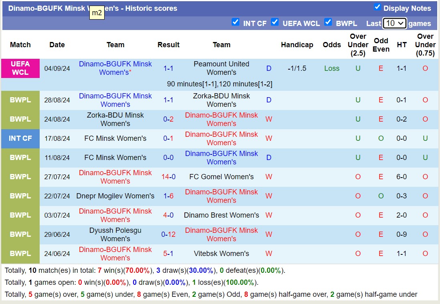440x304 pixels.
Task: Select Vitebsk Women's team link
Action: click(x=221, y=254)
